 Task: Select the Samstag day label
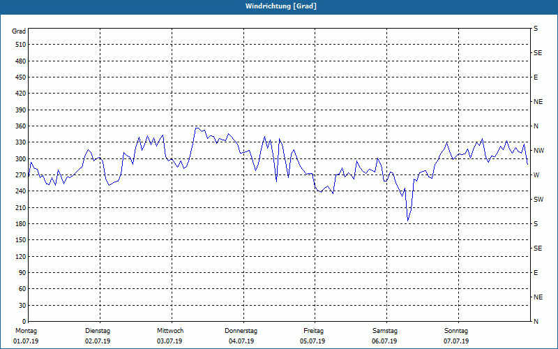tap(385, 331)
